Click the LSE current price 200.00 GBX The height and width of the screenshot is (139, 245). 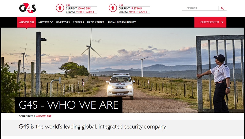tap(84, 9)
